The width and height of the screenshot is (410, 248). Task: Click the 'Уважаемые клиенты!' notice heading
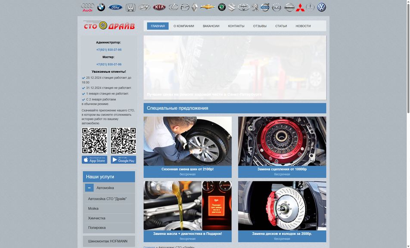point(109,71)
